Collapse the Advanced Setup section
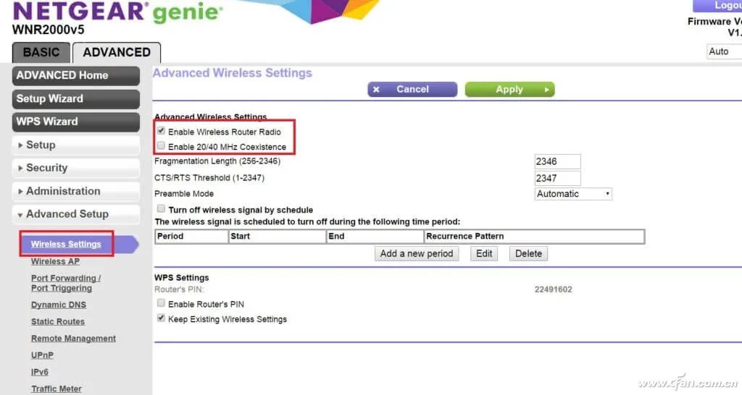This screenshot has width=742, height=395. click(76, 214)
